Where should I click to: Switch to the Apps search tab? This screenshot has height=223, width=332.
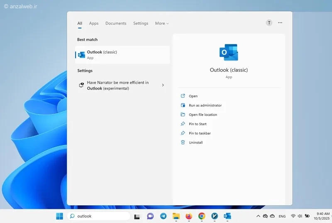(94, 24)
